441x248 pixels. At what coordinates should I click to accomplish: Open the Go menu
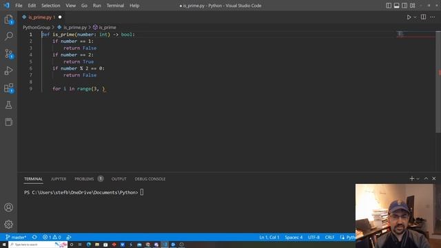click(84, 6)
